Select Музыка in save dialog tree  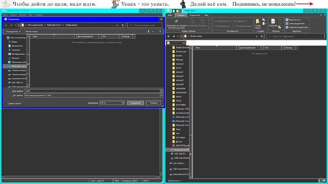(14, 58)
